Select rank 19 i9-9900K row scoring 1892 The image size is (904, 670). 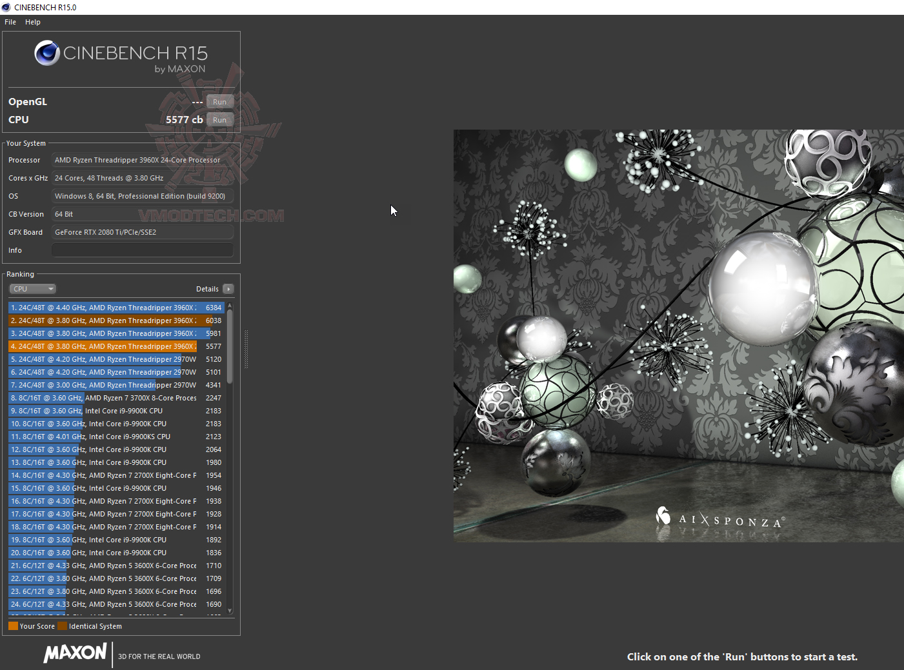[116, 540]
